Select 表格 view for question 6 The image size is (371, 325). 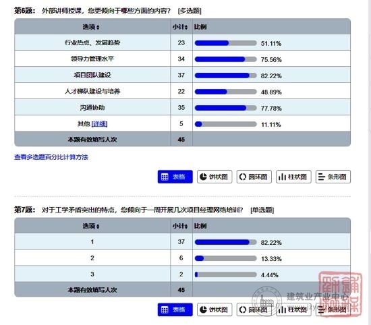click(x=175, y=177)
